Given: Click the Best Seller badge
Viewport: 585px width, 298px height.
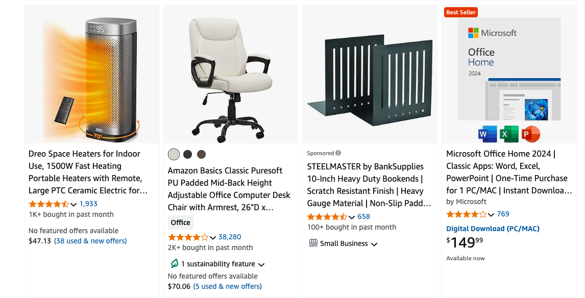Looking at the screenshot, I should 460,12.
